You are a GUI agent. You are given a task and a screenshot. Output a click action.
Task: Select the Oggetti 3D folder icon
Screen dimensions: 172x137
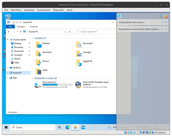[x=79, y=63]
